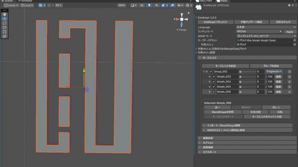298x167 pixels.
Task: Uncheck the Morph_004 checkbox
Action: (214, 82)
